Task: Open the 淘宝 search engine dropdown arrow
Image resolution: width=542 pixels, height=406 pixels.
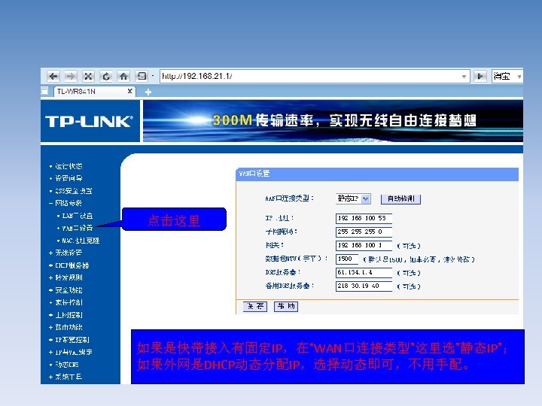Action: coord(519,76)
